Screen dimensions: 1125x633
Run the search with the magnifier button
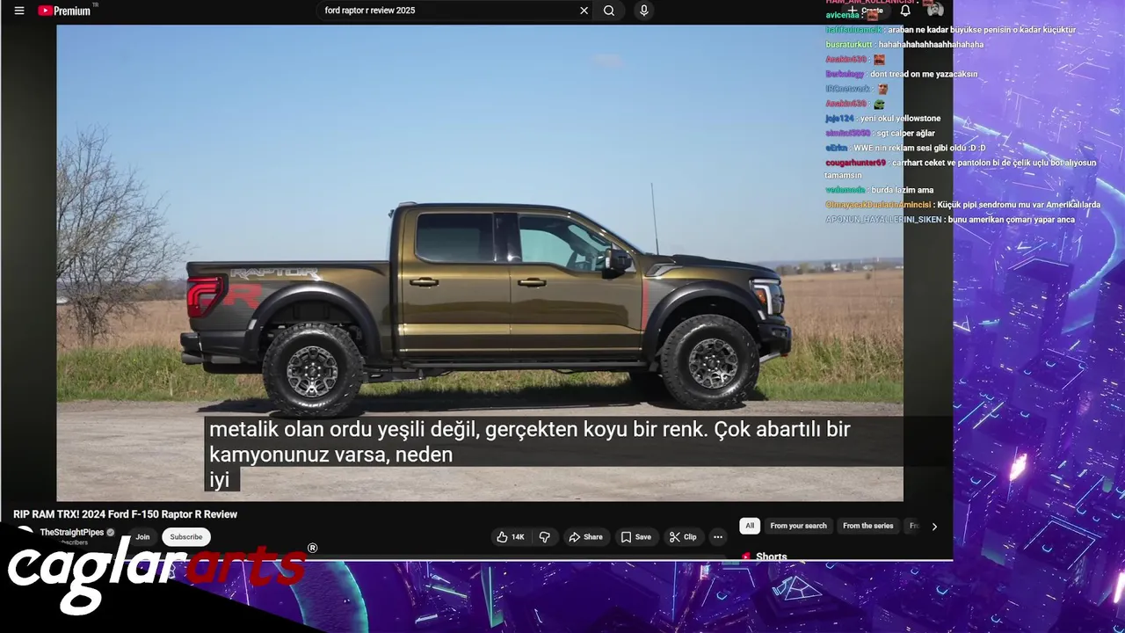[609, 11]
